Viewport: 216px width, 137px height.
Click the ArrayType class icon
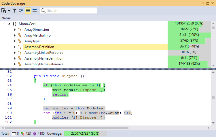(20, 41)
